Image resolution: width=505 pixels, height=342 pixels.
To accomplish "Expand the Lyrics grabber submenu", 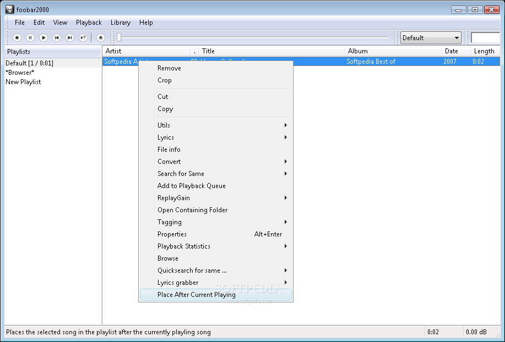I will pos(216,283).
